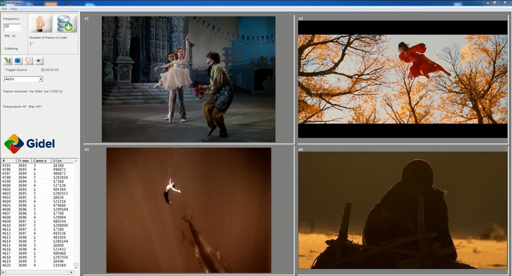Viewport: 512px width, 276px height.
Task: Minimize the InfiniVision window
Action: tap(488, 3)
